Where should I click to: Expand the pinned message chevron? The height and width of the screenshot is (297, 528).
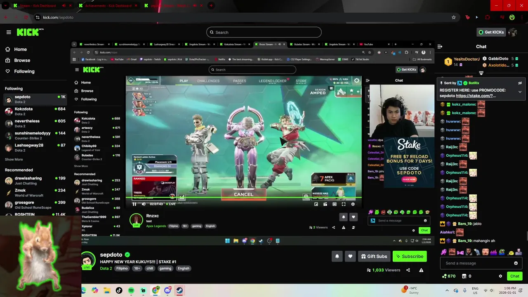coord(520,92)
